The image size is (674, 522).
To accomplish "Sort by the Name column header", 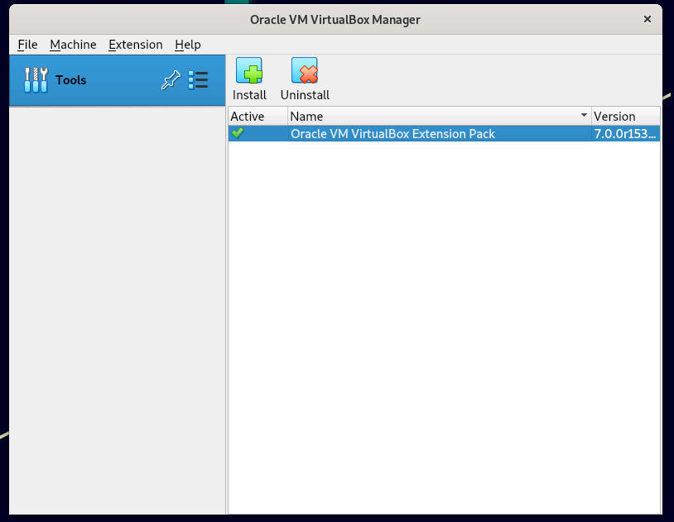I will (440, 116).
